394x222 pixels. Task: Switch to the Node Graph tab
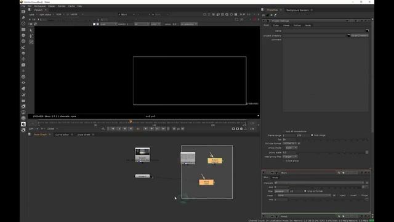(40, 134)
